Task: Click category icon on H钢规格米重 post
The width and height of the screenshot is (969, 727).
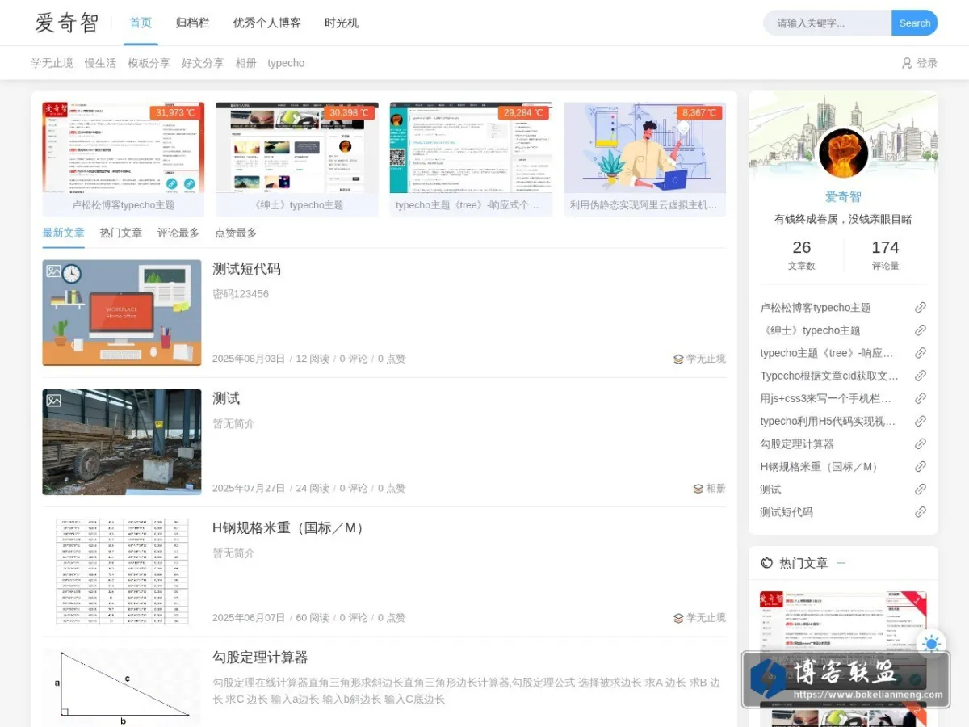Action: click(678, 618)
